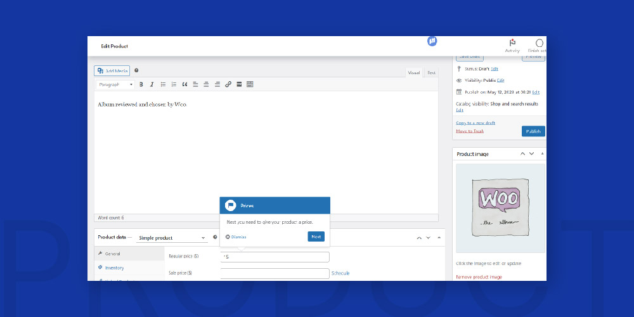Align text center
The height and width of the screenshot is (317, 634).
click(x=206, y=84)
